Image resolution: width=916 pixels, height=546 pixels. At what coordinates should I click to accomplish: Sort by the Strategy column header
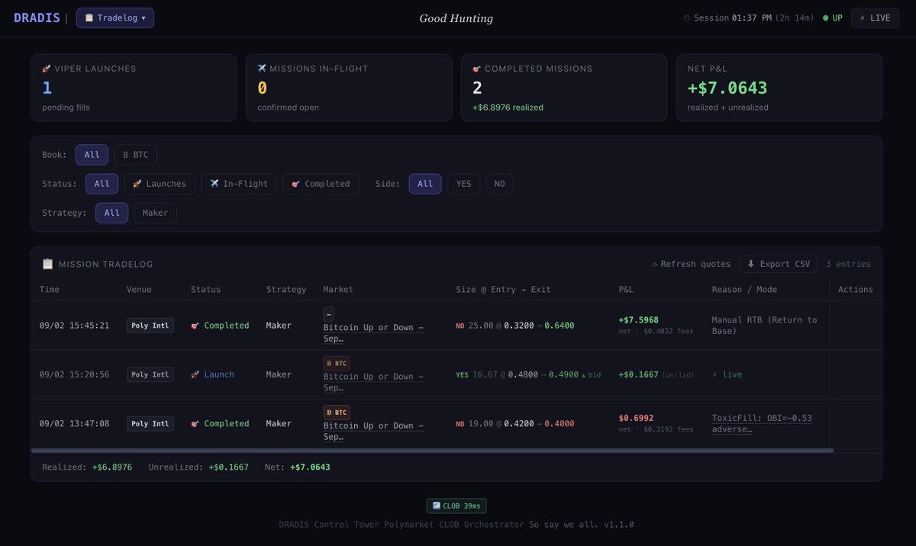[286, 289]
